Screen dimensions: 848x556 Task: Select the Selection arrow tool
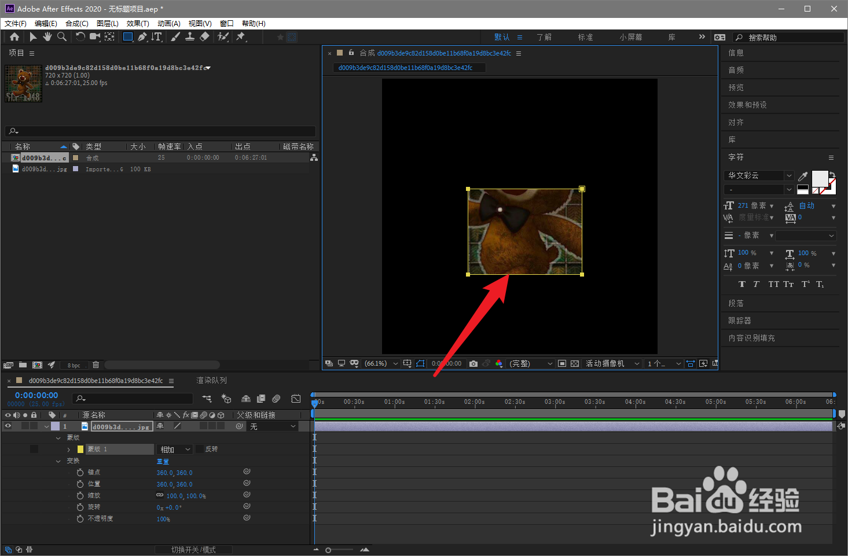pos(33,37)
